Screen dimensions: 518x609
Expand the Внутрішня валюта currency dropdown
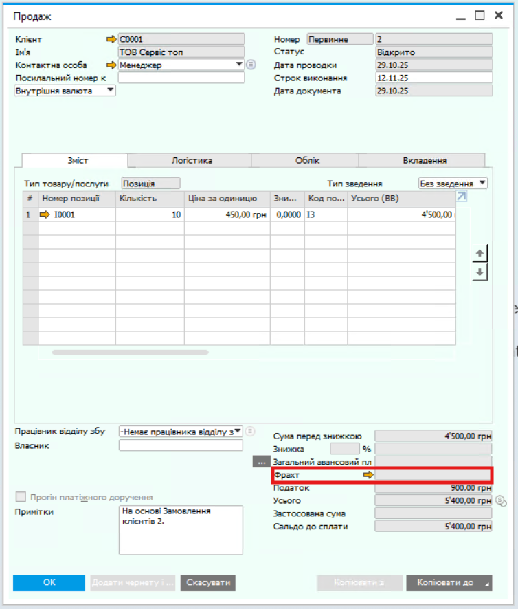point(111,91)
